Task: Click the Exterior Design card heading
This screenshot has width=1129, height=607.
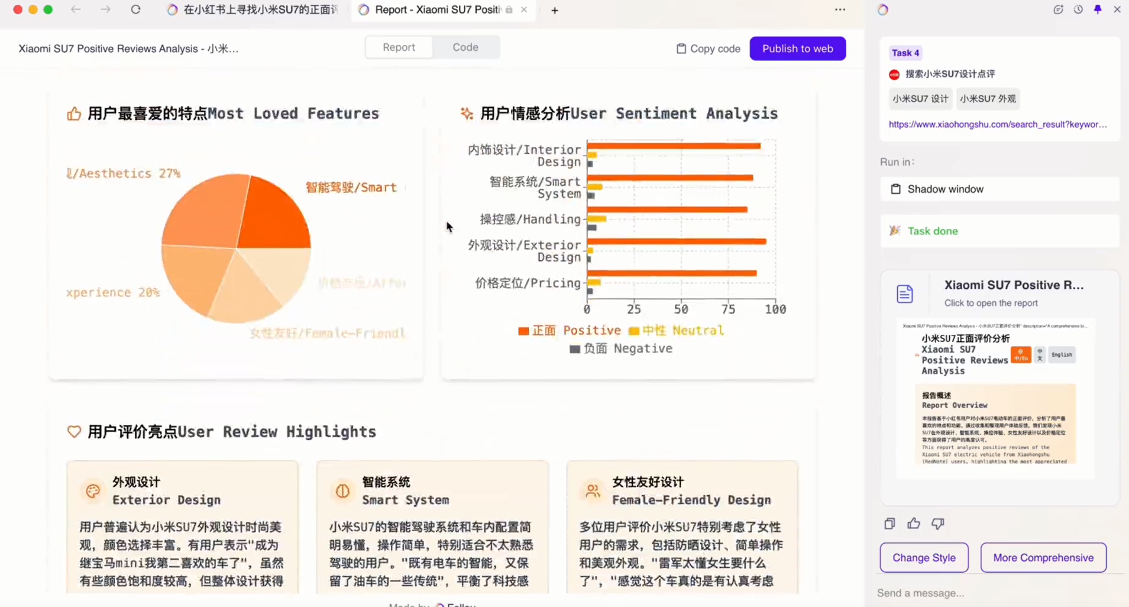Action: click(x=167, y=491)
